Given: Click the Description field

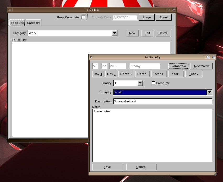Looking at the screenshot, I should [163, 101].
